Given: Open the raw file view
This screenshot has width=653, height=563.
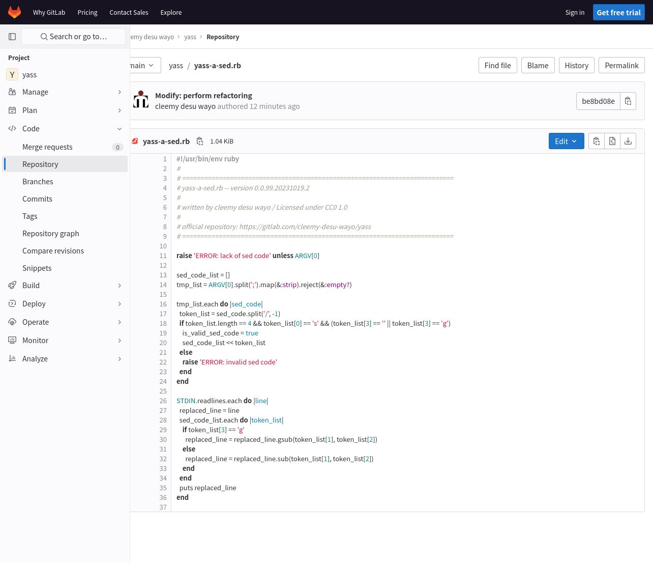Looking at the screenshot, I should (x=612, y=141).
